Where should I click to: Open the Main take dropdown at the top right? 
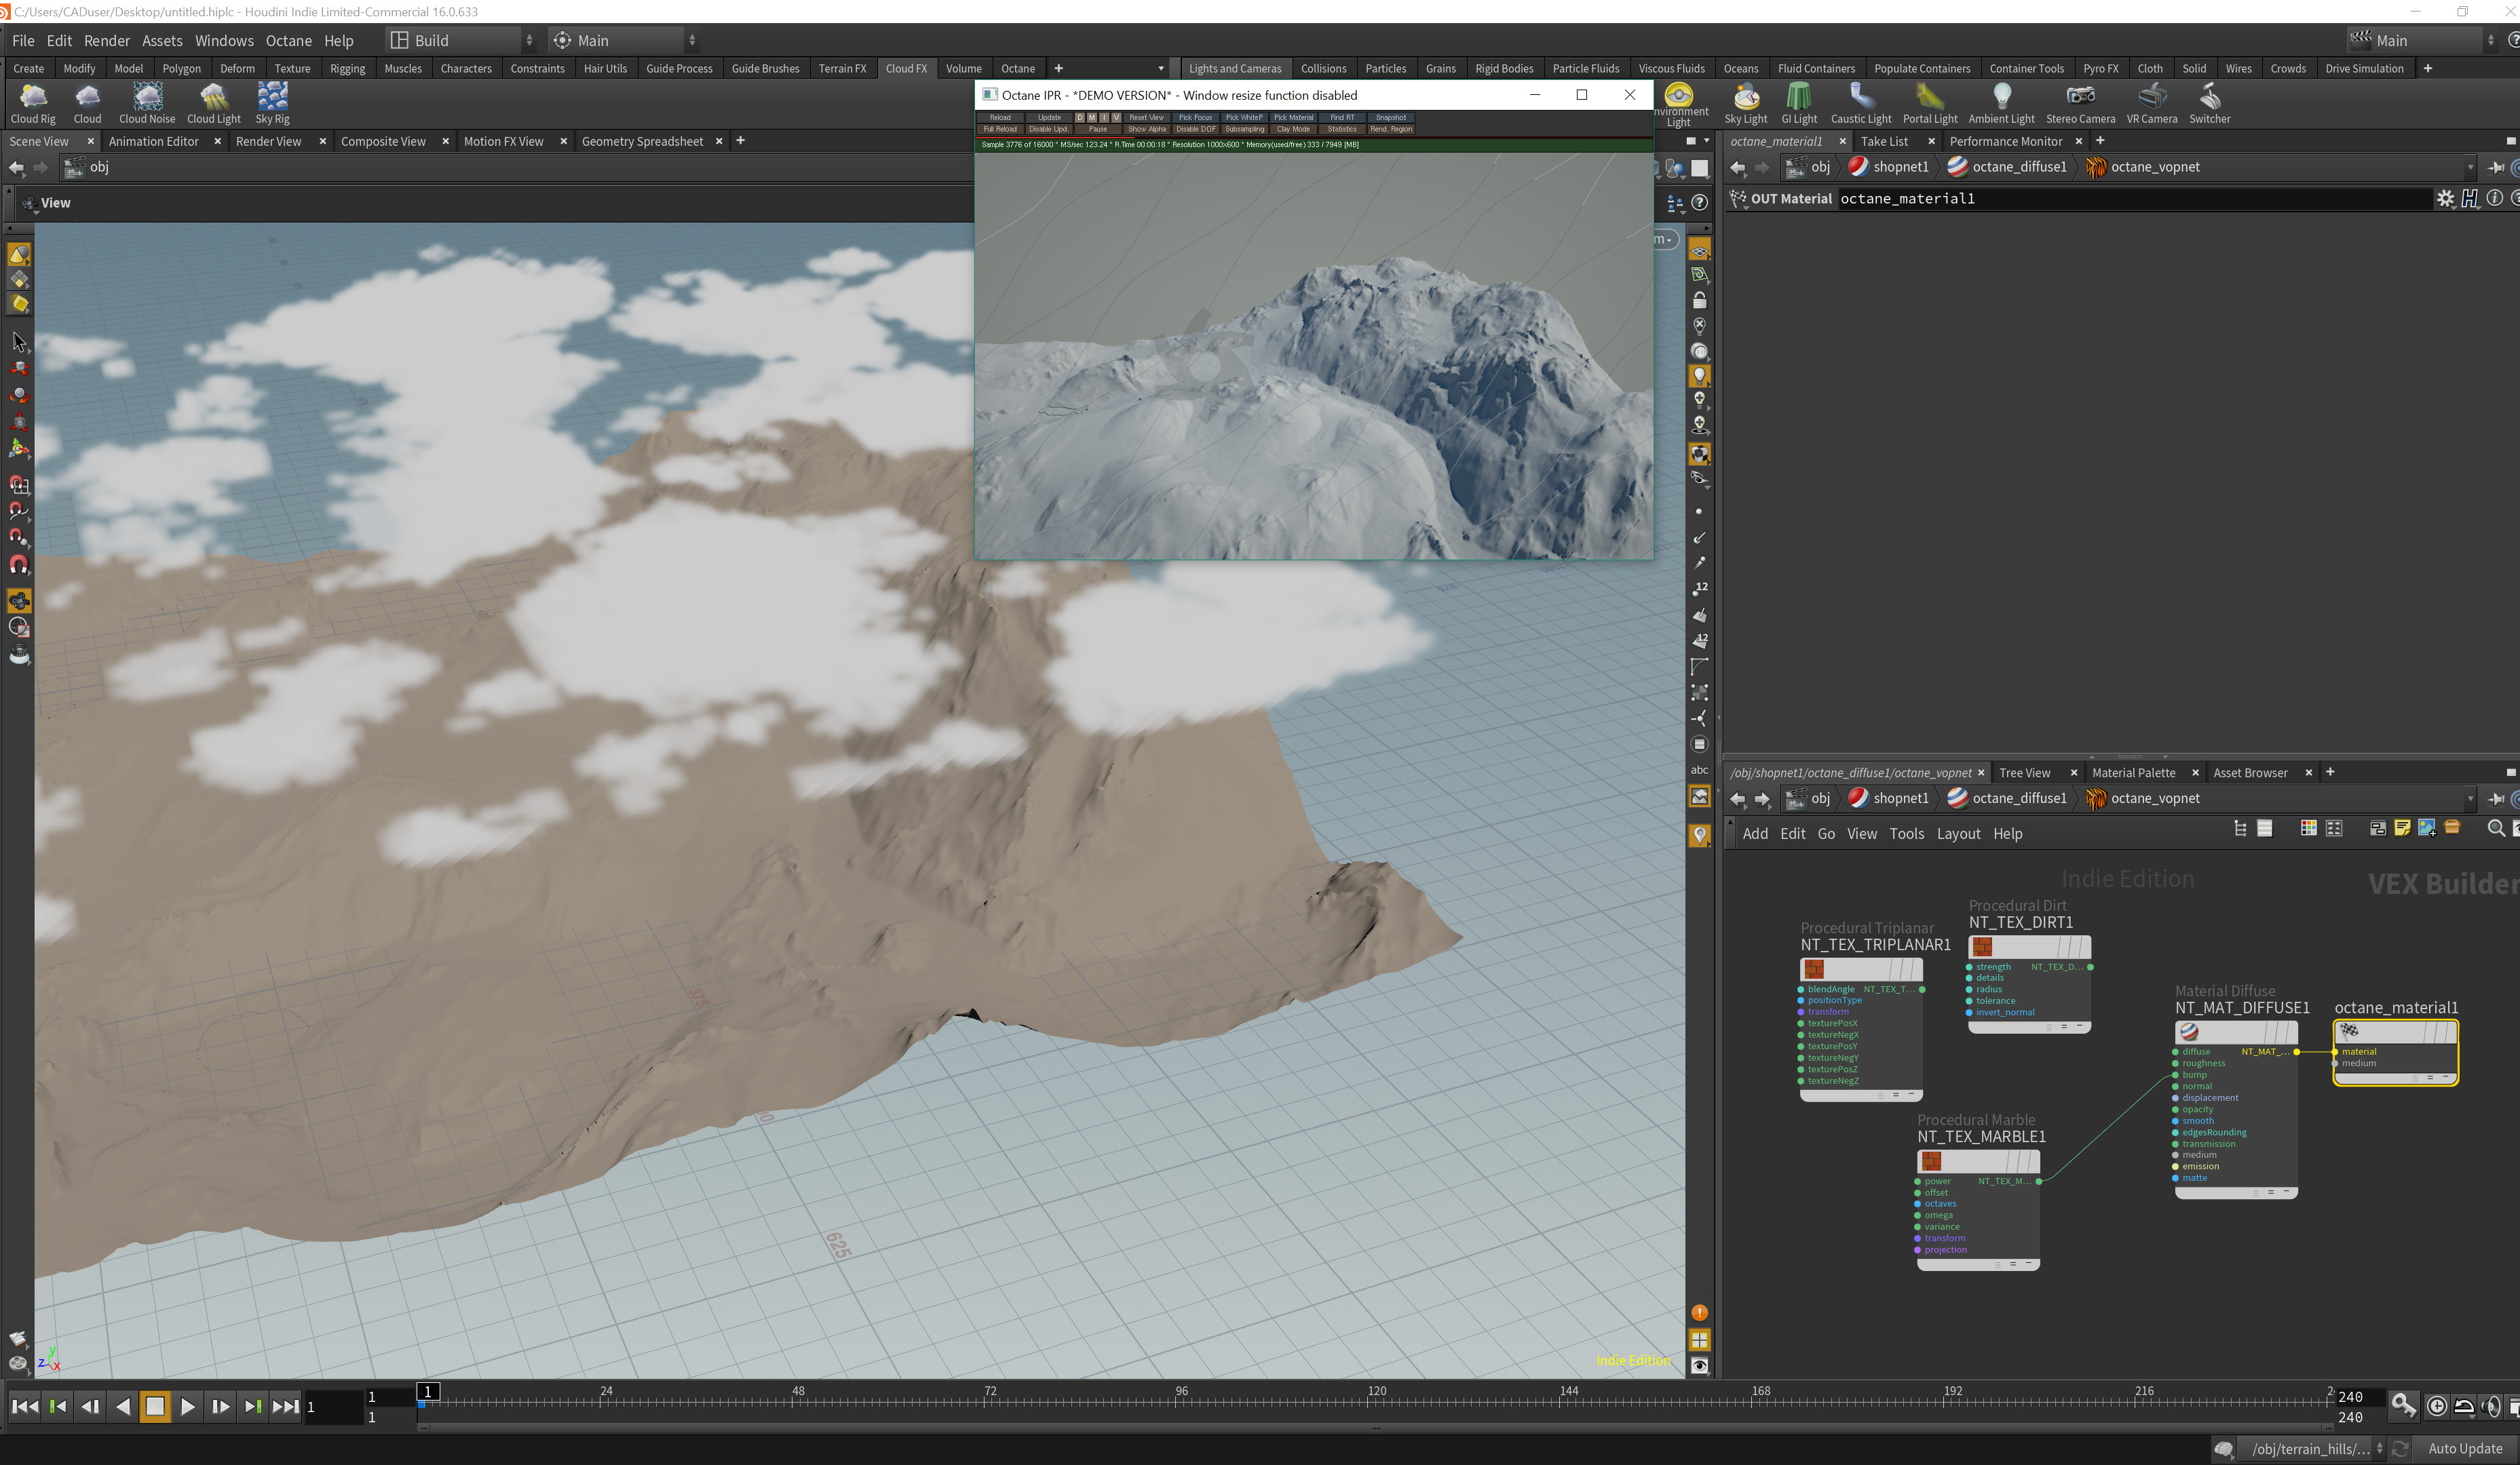[x=2421, y=40]
